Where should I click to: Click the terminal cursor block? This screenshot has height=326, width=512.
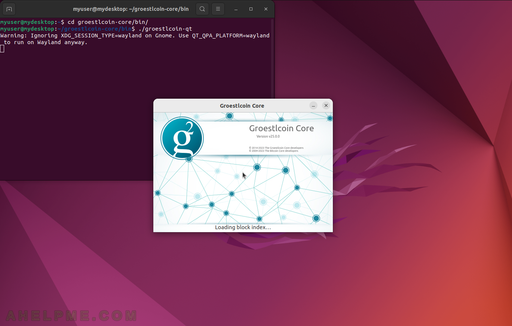tap(2, 49)
